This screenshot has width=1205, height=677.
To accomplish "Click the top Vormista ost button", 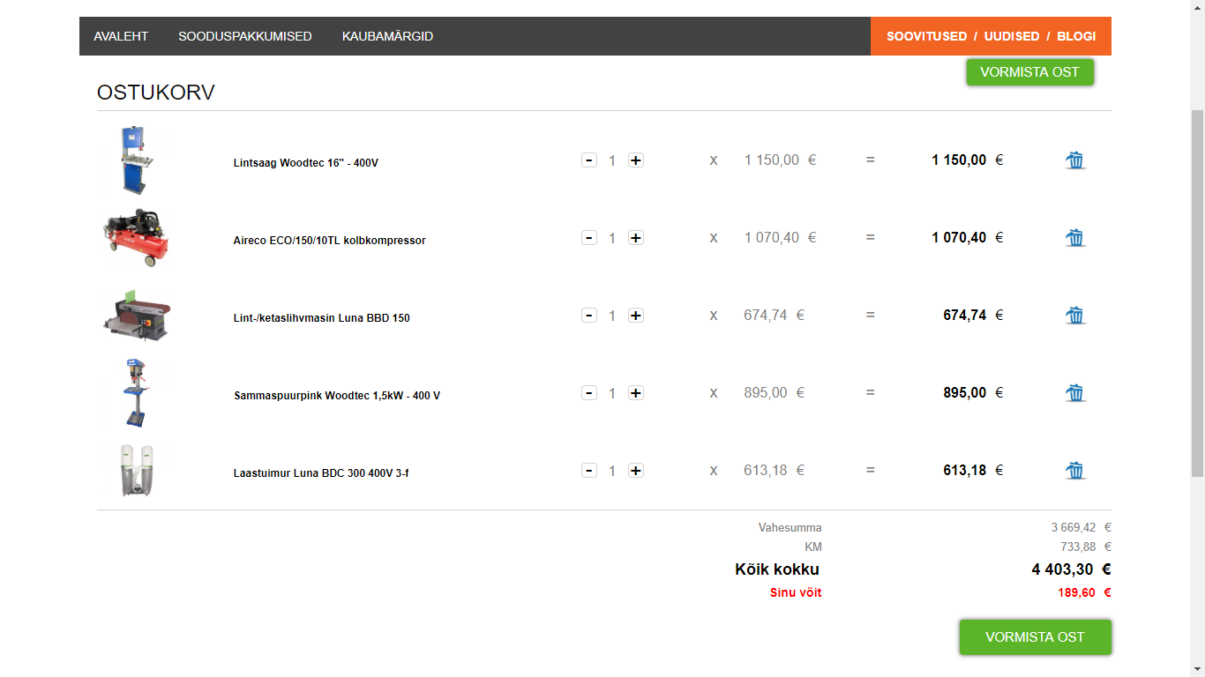I will point(1029,72).
